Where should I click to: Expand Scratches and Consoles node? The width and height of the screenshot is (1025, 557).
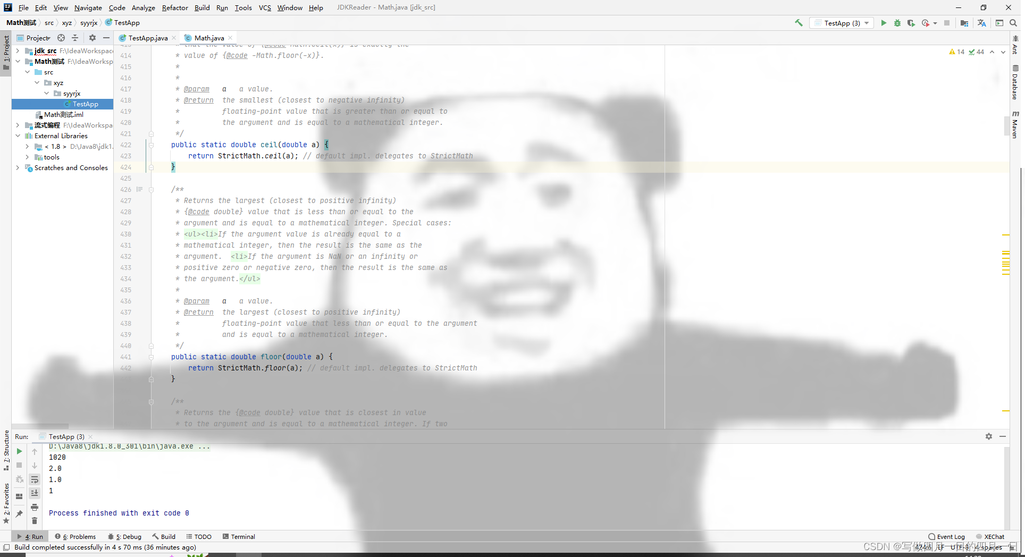[18, 168]
